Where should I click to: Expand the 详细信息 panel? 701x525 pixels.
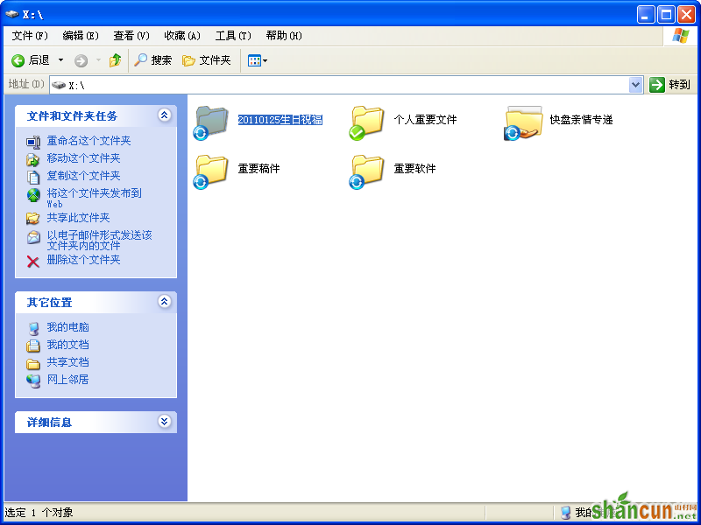point(164,421)
